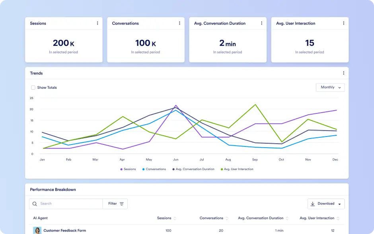Open the Trends panel three-dot menu
The height and width of the screenshot is (234, 374).
(343, 73)
